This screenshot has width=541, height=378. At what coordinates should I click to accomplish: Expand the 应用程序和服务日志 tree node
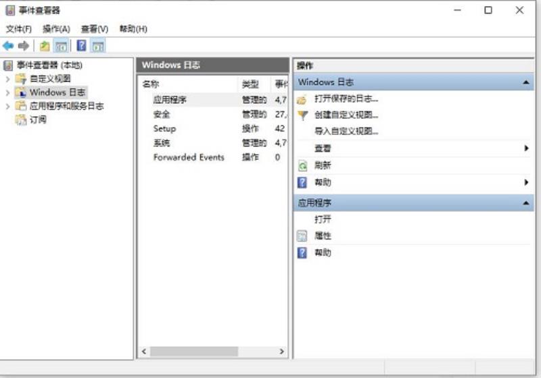7,107
